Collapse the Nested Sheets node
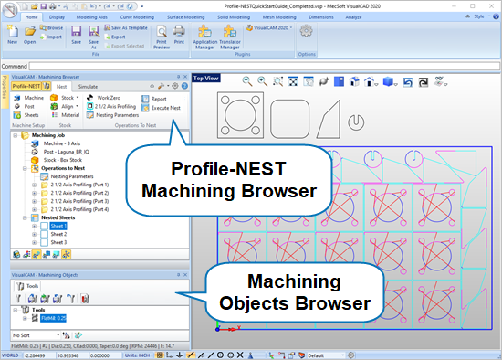Viewport: 502px width, 360px height. tap(25, 217)
